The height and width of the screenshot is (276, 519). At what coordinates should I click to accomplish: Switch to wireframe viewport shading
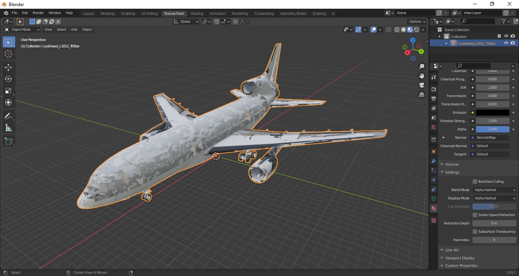397,30
